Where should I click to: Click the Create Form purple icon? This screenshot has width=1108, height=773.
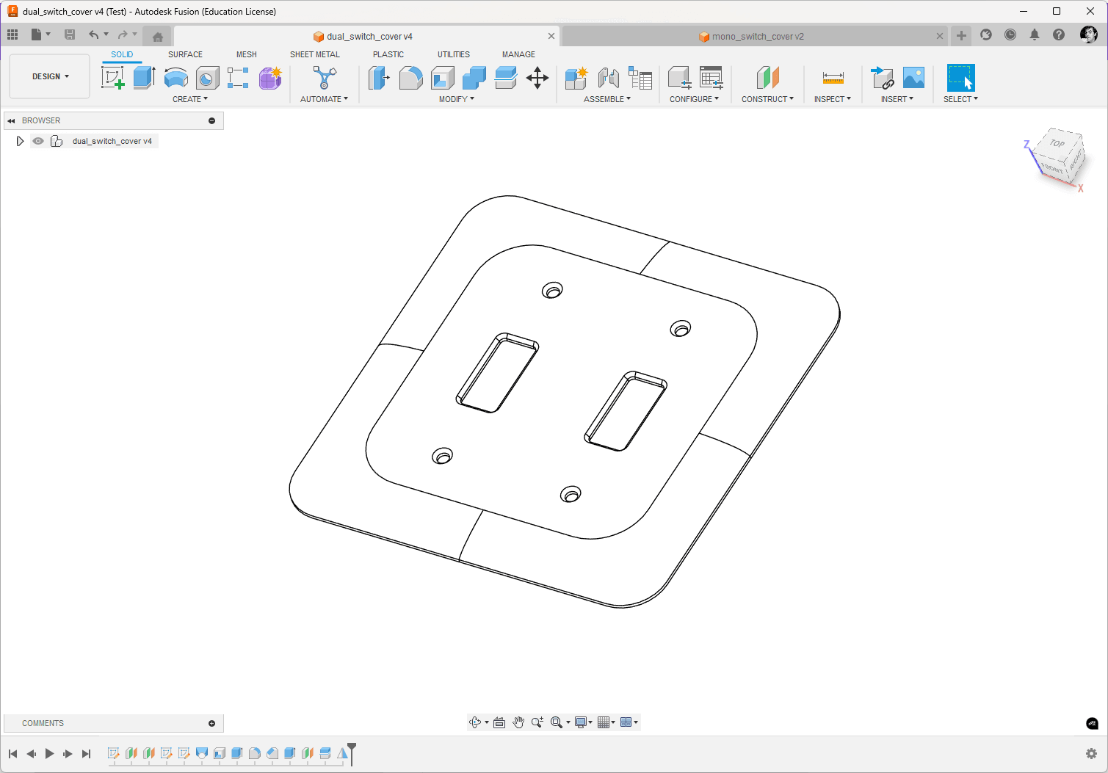270,78
